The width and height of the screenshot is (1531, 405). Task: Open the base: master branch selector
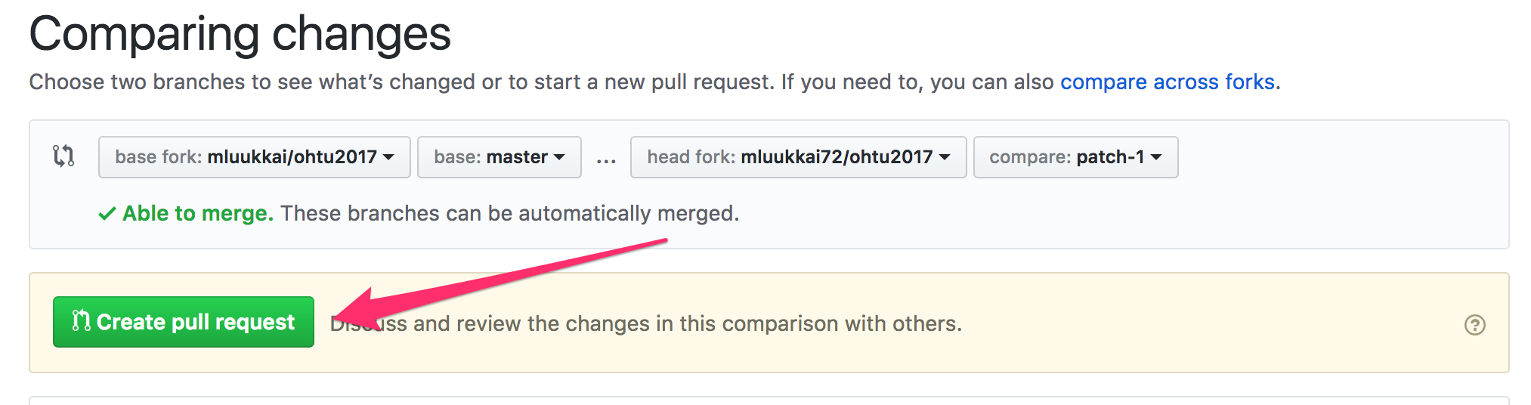[x=499, y=157]
